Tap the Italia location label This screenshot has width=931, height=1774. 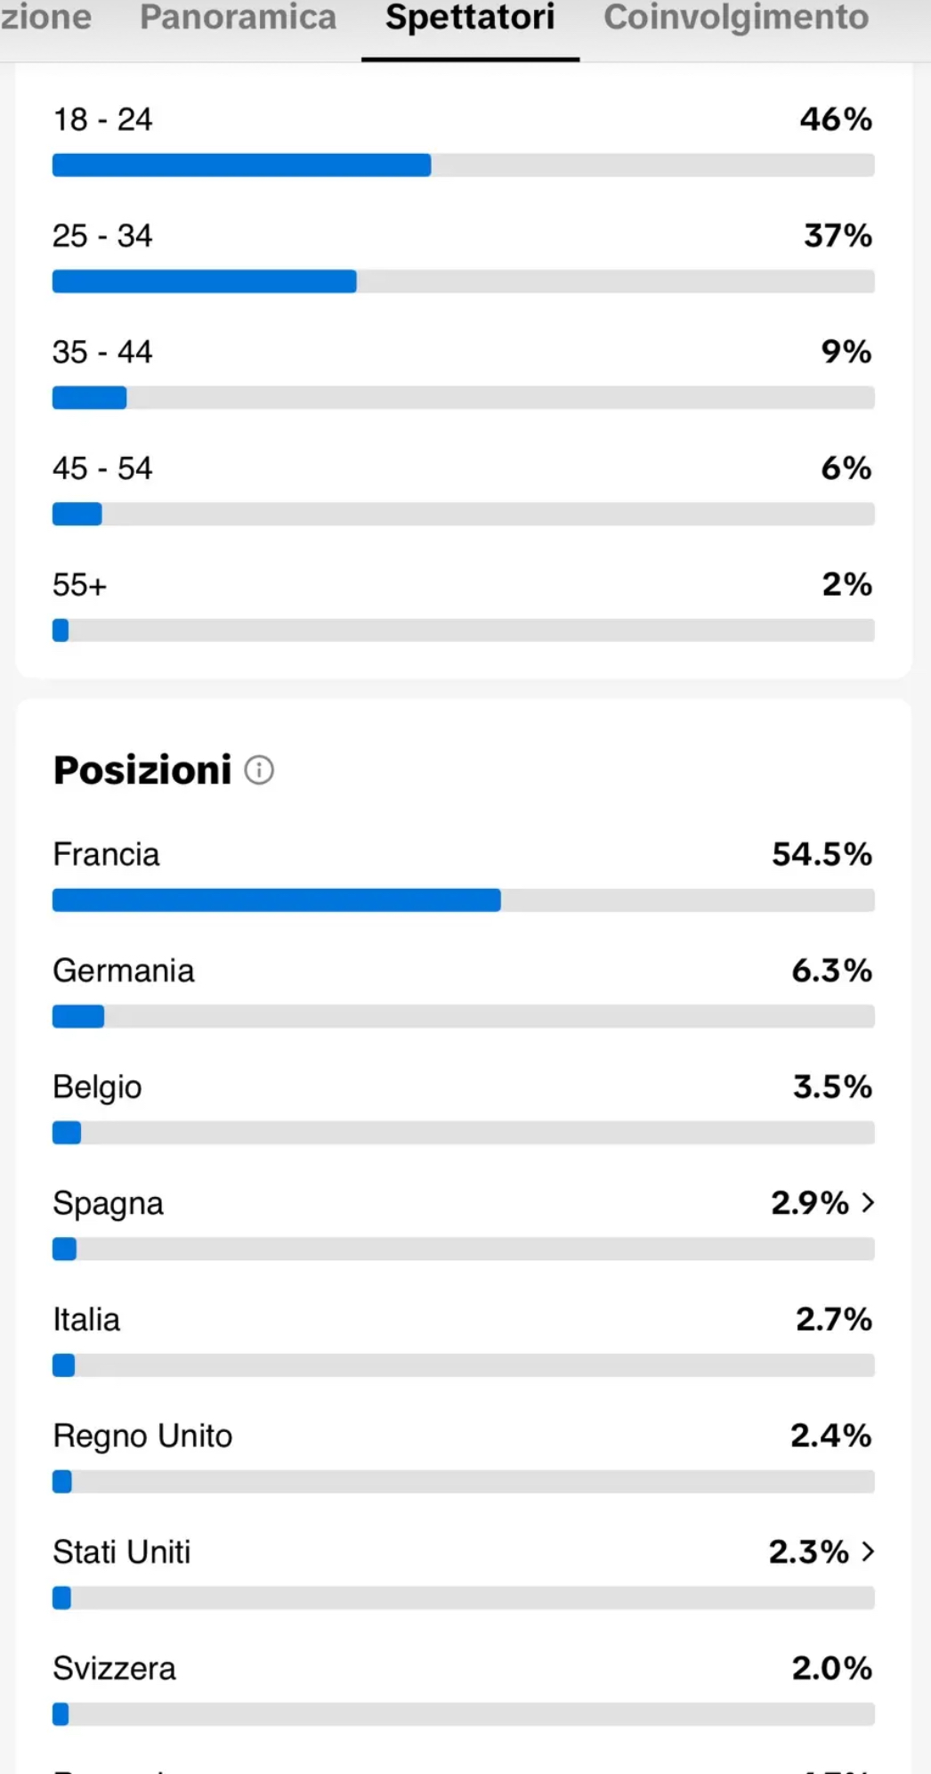tap(86, 1320)
